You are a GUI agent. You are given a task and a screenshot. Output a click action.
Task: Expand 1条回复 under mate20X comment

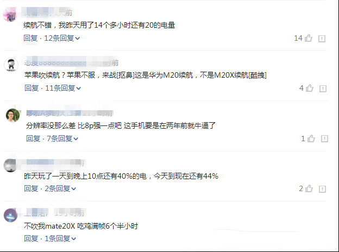tap(60, 238)
